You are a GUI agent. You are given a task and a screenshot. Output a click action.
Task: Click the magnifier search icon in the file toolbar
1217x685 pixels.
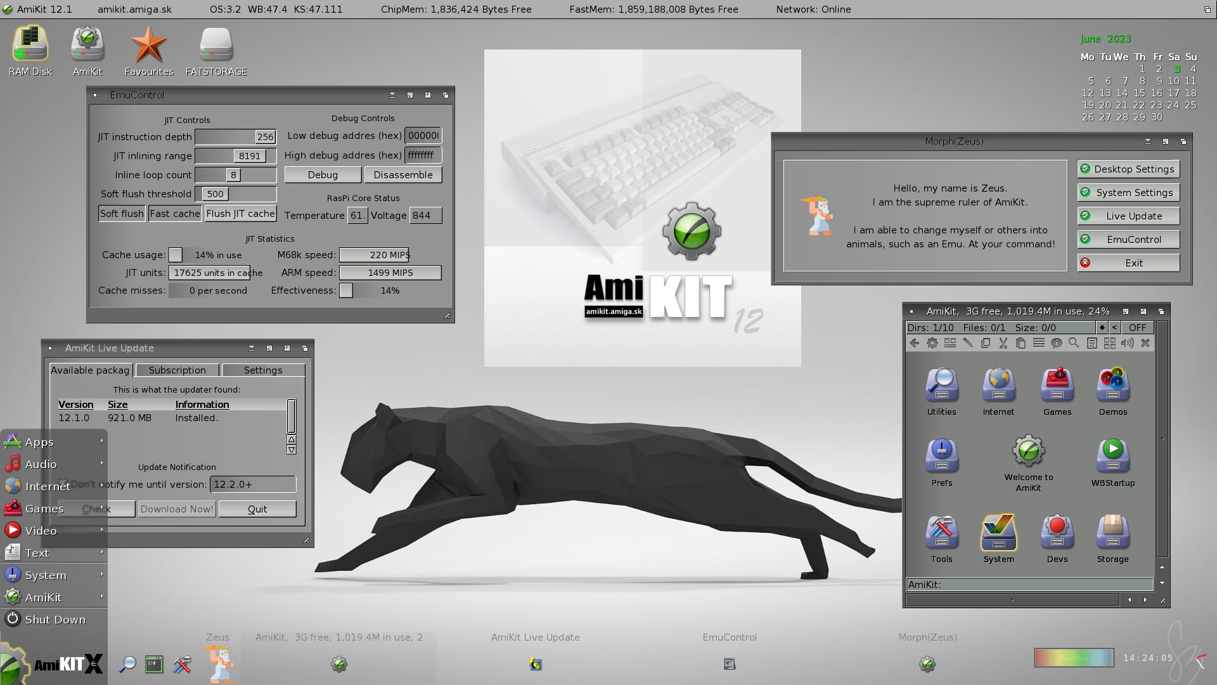click(x=1074, y=343)
